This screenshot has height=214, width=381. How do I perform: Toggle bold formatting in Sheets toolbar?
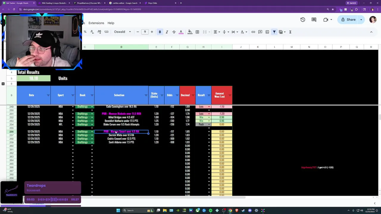160,32
